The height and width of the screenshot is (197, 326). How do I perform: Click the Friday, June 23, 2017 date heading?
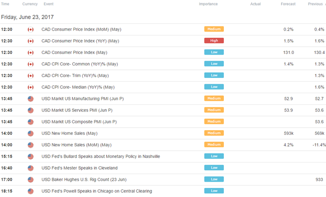27,17
